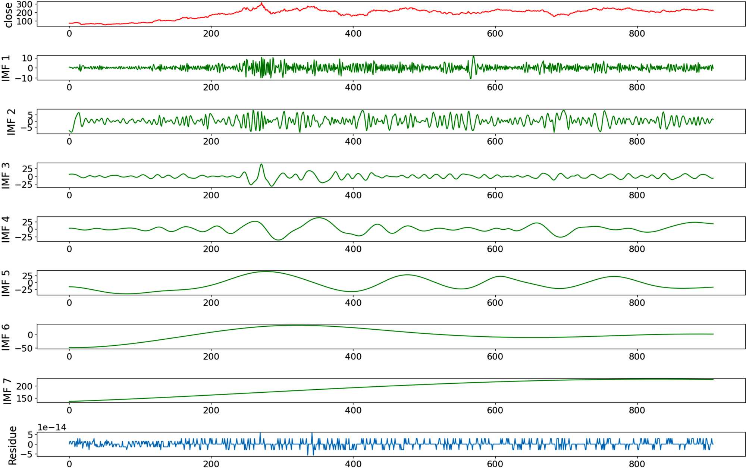The width and height of the screenshot is (746, 468).
Task: Click the 'IMF 2' y-axis label
Action: 11,122
